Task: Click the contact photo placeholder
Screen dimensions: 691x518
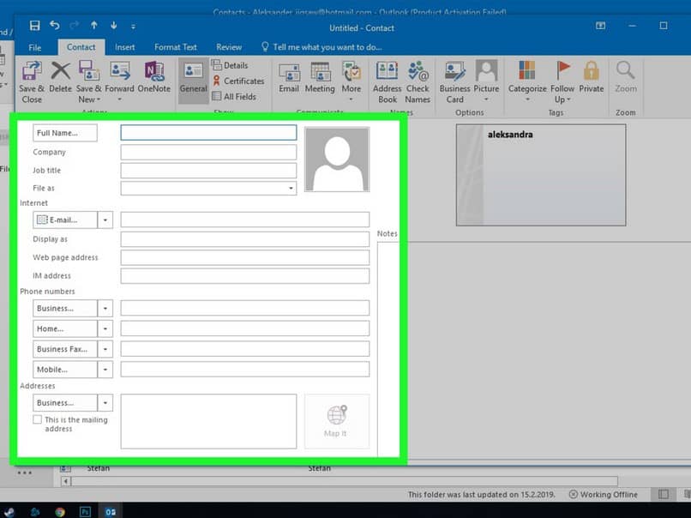Action: (x=337, y=160)
